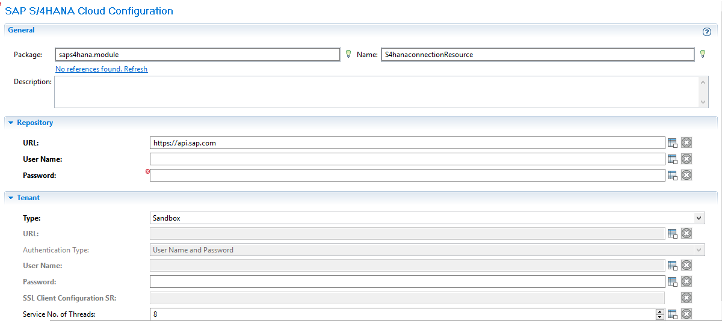Click the lightbulb icon next to Name field
Screen dimensions: 722x321
click(x=703, y=54)
